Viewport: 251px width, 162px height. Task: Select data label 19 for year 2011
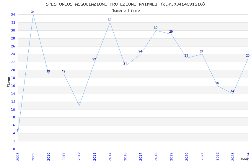click(63, 71)
